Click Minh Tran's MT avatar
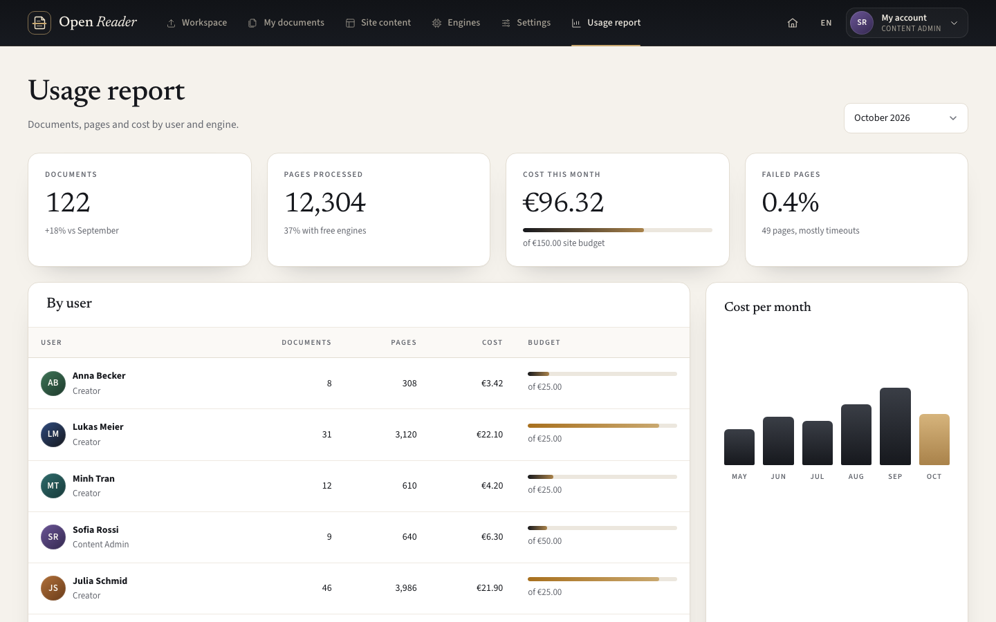 pos(53,486)
